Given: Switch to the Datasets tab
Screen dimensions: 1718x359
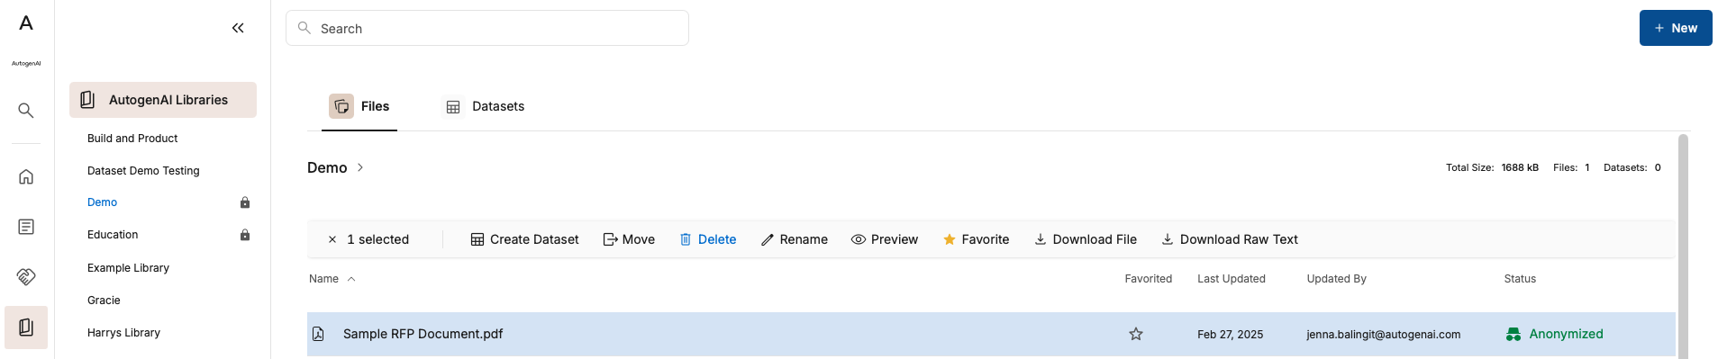Looking at the screenshot, I should pyautogui.click(x=485, y=106).
